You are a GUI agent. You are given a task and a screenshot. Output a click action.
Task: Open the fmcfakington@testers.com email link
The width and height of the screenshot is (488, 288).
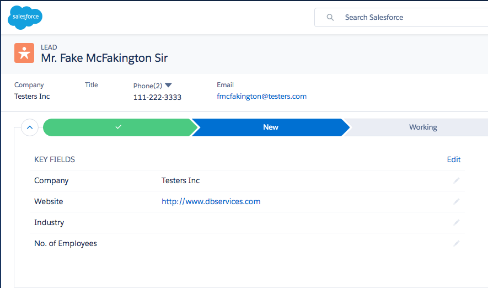(261, 97)
